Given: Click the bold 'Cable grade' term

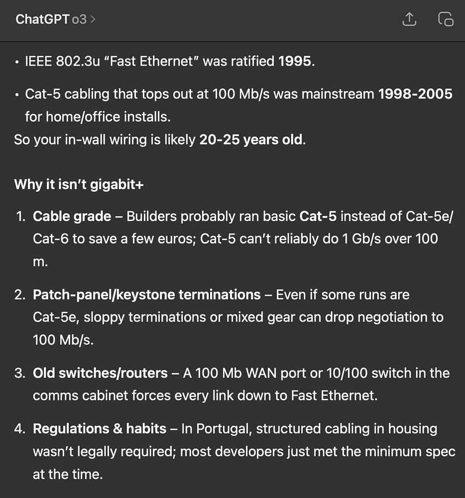Looking at the screenshot, I should click(72, 217).
